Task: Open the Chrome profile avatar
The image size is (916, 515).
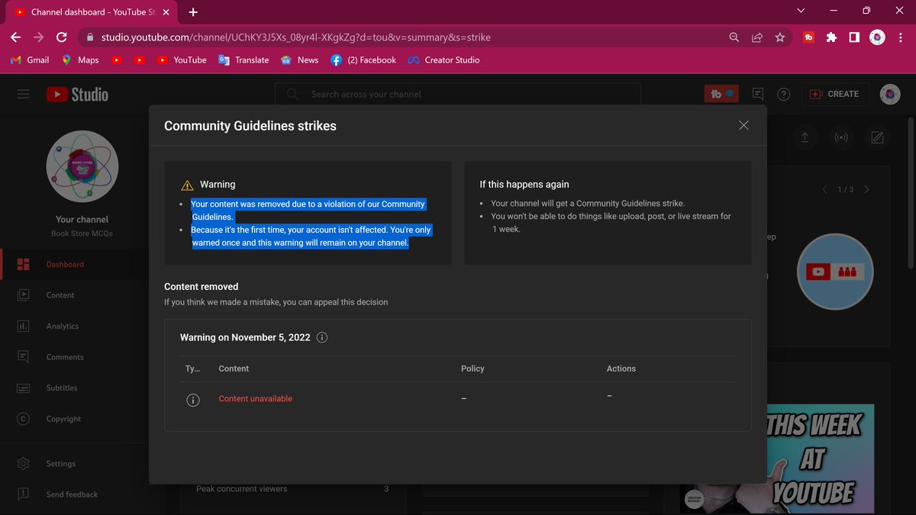Action: pyautogui.click(x=877, y=37)
